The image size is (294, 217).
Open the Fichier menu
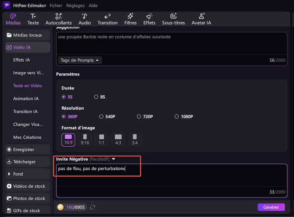[56, 6]
